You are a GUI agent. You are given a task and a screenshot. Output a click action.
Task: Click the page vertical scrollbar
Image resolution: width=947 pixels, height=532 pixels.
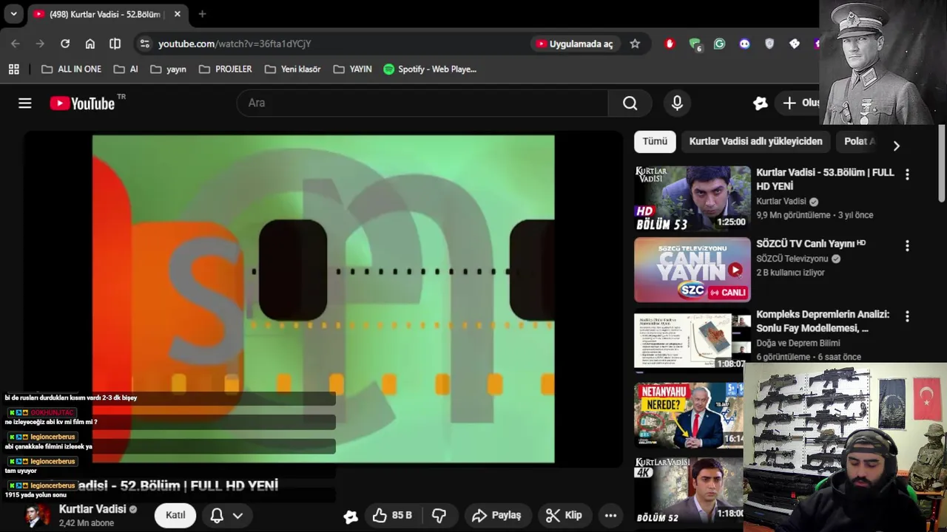[x=941, y=163]
